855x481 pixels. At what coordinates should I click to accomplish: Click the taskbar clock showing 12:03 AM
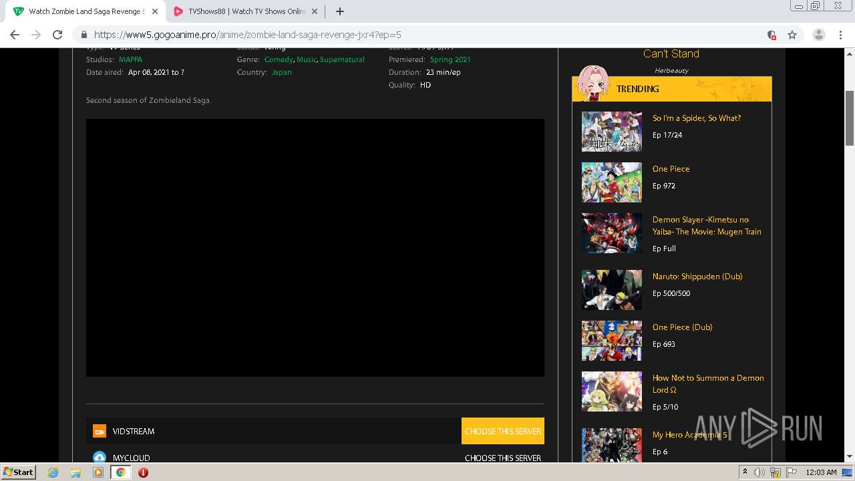[x=821, y=472]
